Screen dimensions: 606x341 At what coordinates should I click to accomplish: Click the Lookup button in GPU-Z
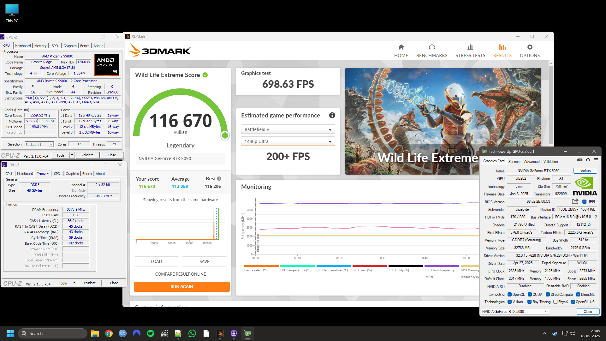point(585,171)
